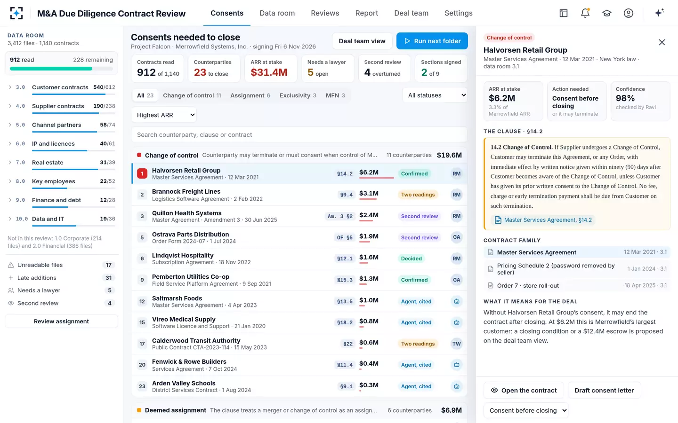Click GA avatar on Ostrava Parts row

(457, 237)
